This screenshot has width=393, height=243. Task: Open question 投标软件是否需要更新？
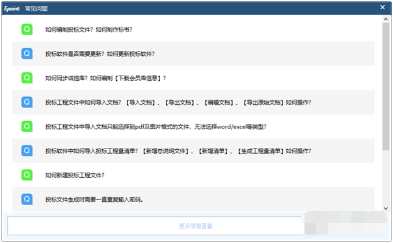click(x=100, y=53)
